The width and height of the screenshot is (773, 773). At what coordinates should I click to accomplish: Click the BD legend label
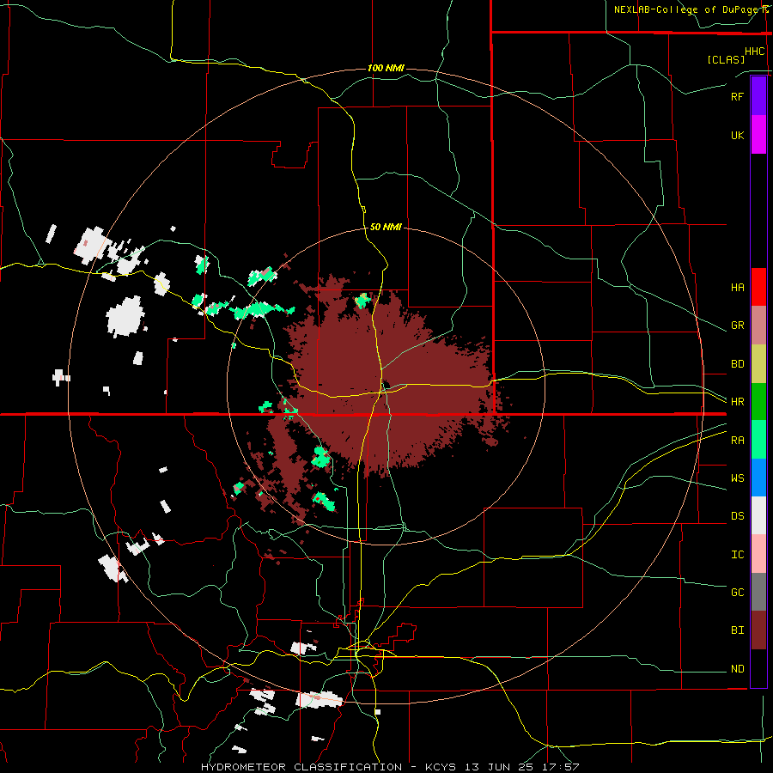pos(737,364)
